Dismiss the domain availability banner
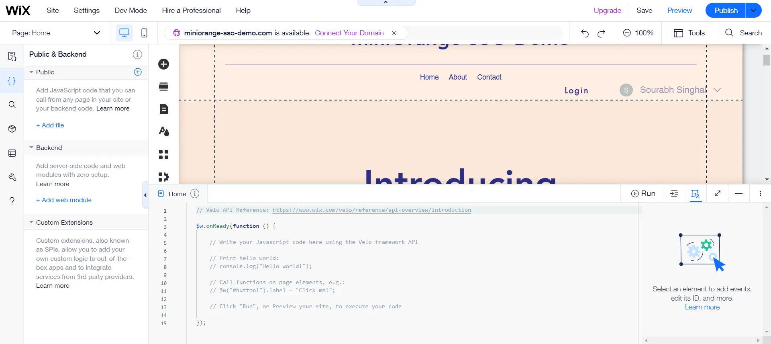 (394, 33)
